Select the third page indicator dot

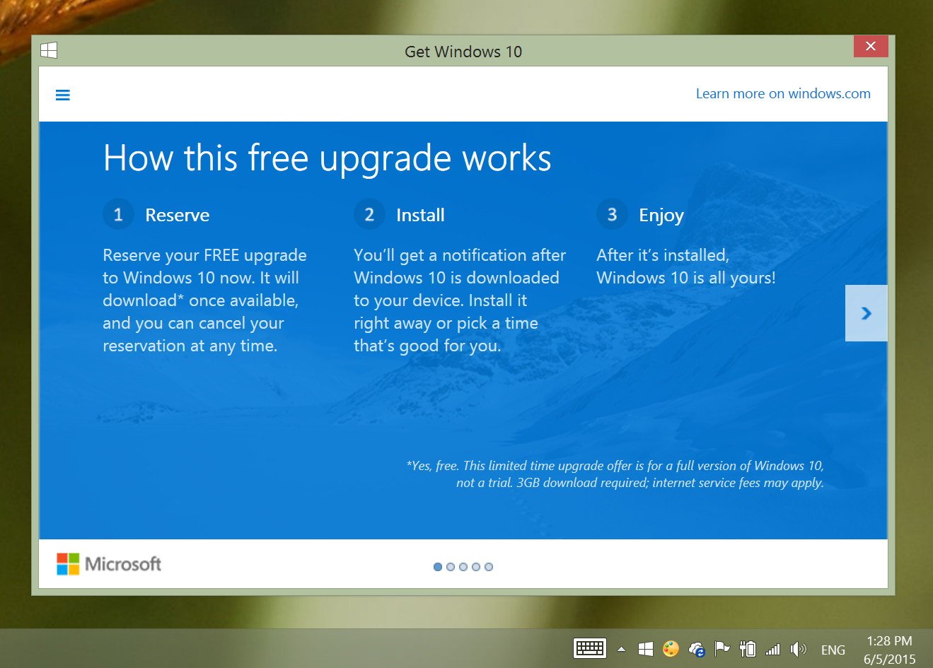click(463, 567)
